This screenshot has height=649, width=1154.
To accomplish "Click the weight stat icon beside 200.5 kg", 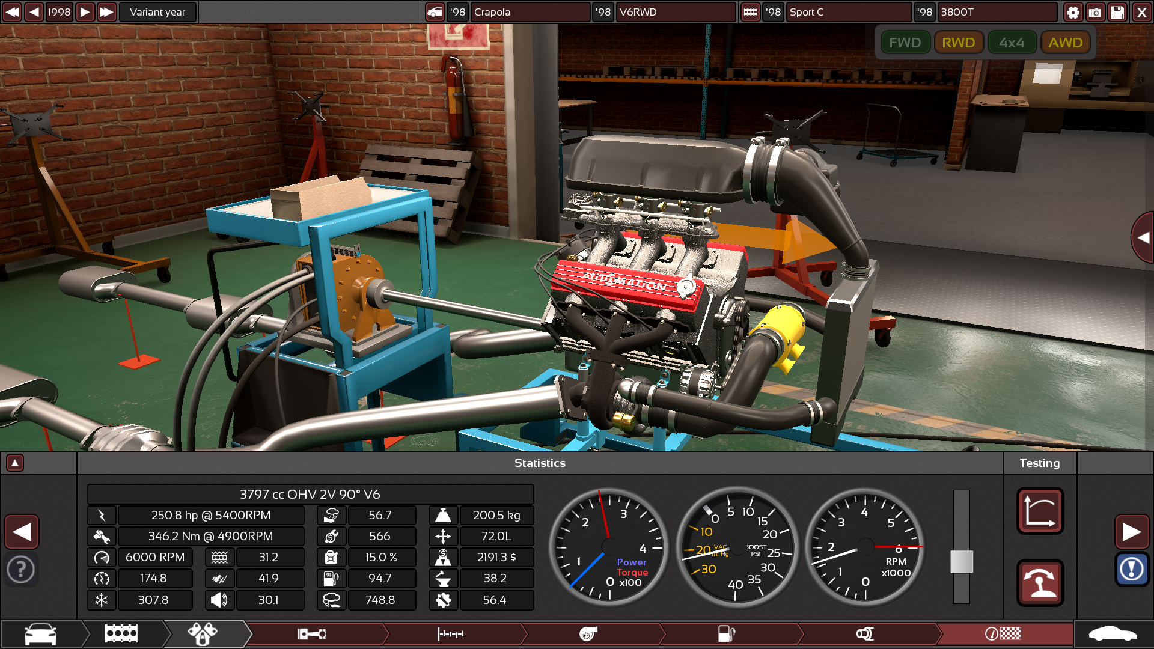I will pyautogui.click(x=443, y=516).
